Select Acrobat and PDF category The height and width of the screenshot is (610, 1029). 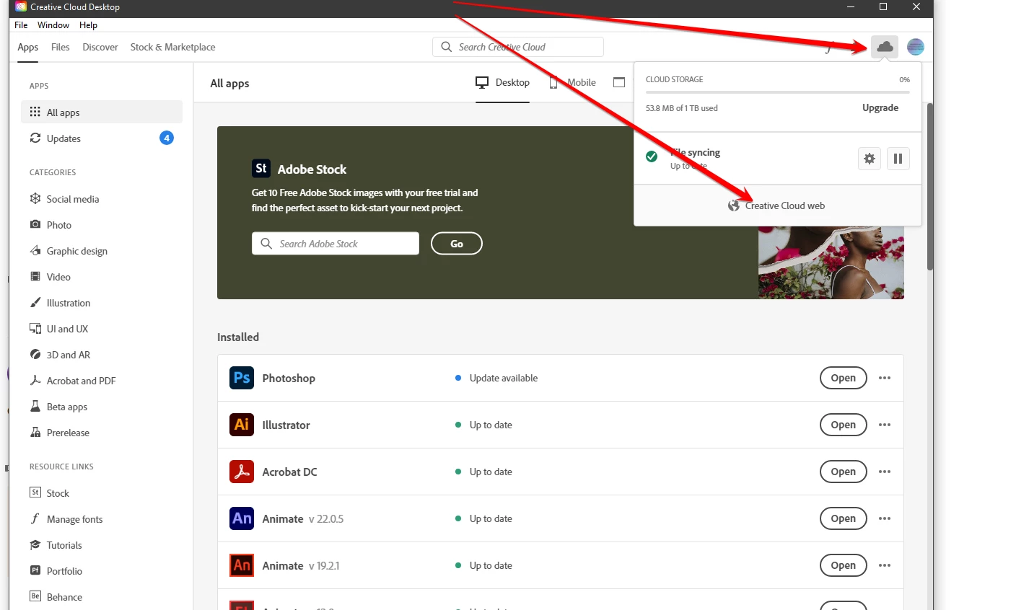click(x=102, y=381)
